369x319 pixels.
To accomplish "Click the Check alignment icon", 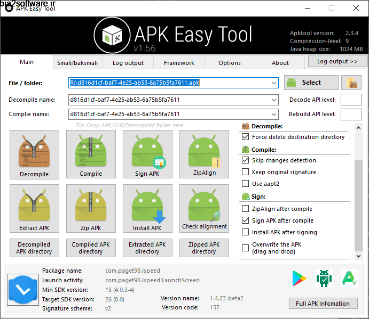I will coord(204,208).
